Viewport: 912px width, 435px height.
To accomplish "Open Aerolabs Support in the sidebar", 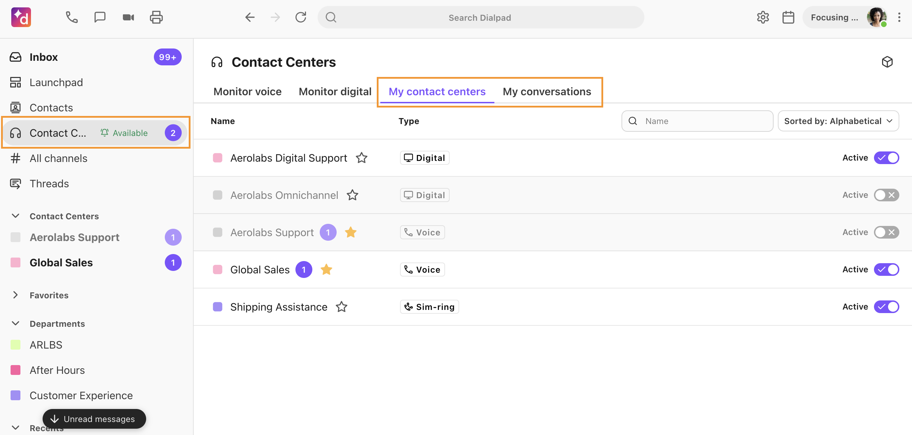I will [x=95, y=238].
